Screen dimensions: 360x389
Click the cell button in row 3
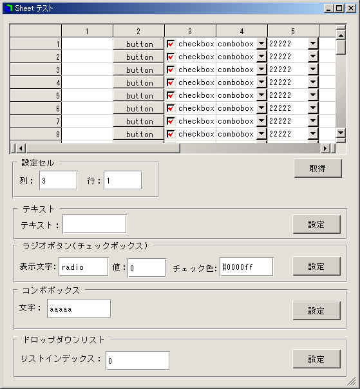pyautogui.click(x=138, y=70)
